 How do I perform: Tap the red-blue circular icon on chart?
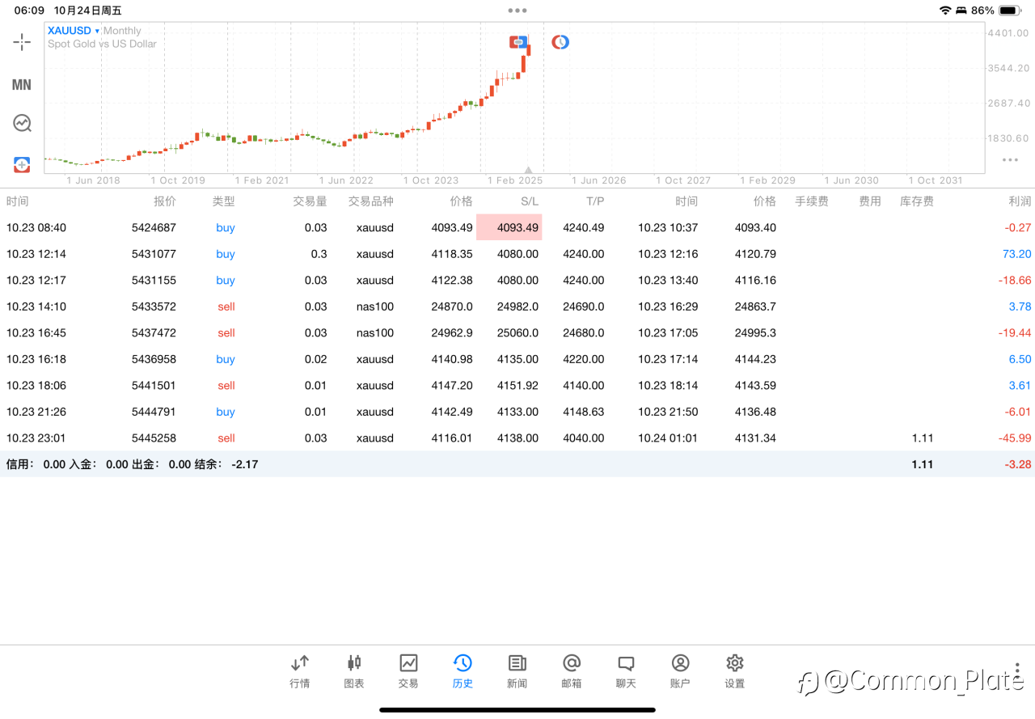point(560,42)
